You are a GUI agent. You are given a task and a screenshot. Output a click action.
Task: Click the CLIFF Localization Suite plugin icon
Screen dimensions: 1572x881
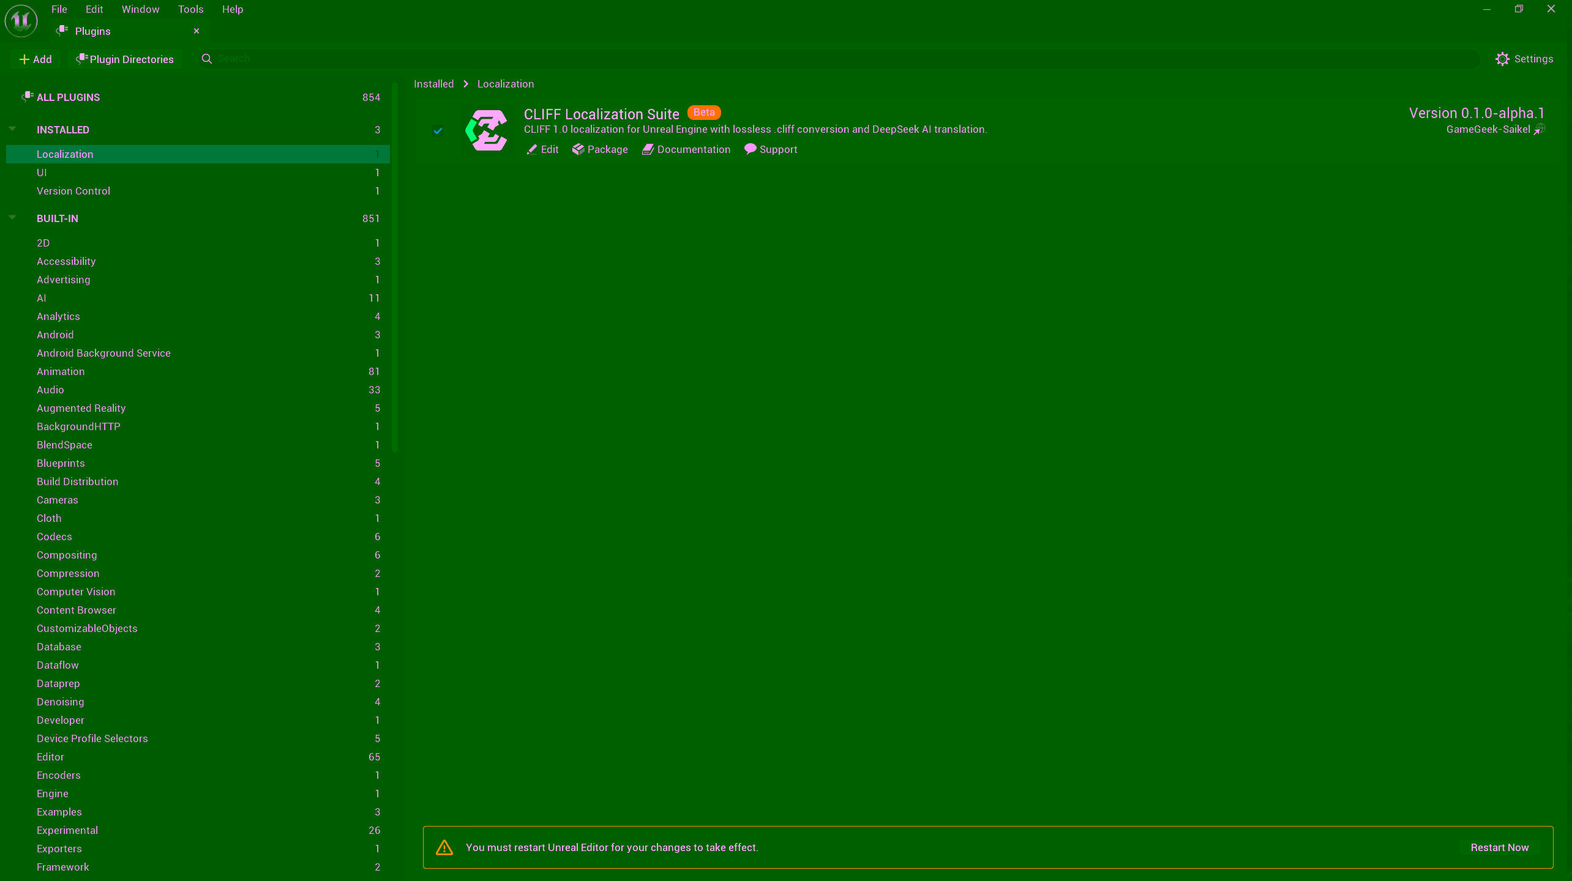tap(487, 130)
